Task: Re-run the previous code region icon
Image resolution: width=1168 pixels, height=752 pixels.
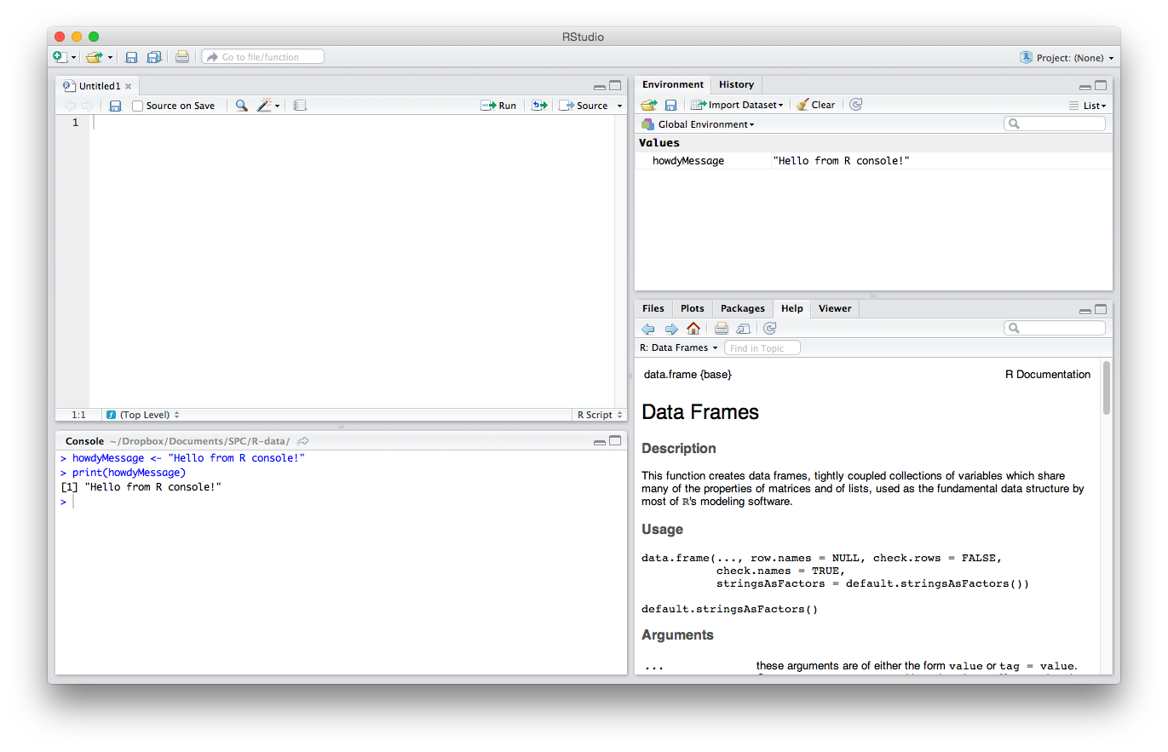Action: [x=538, y=106]
